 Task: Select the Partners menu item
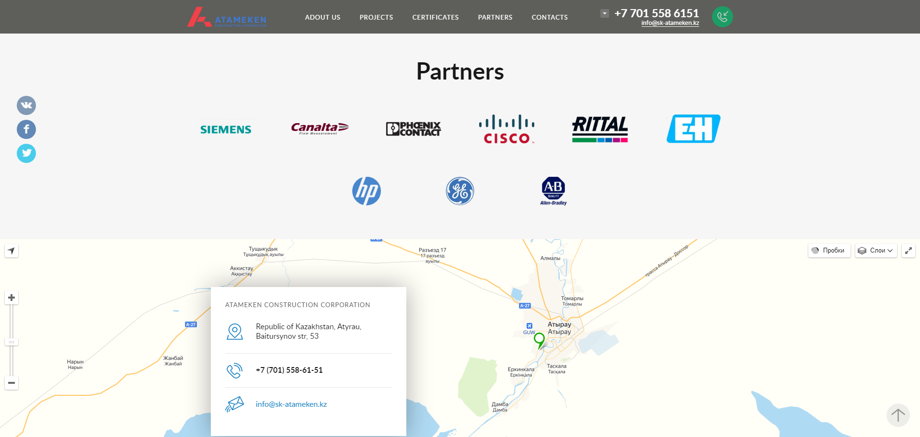(495, 17)
